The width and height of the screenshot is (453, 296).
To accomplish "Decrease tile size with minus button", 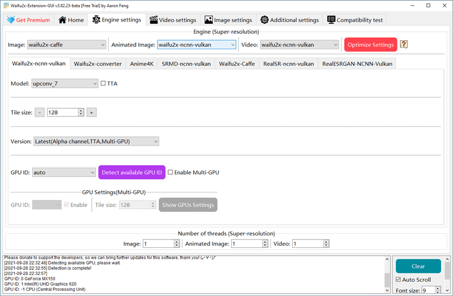I will click(40, 112).
